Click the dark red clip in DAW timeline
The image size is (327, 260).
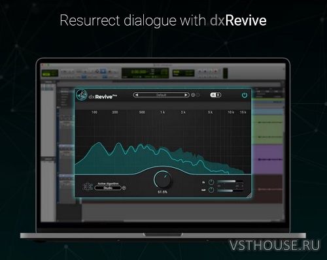pos(267,189)
